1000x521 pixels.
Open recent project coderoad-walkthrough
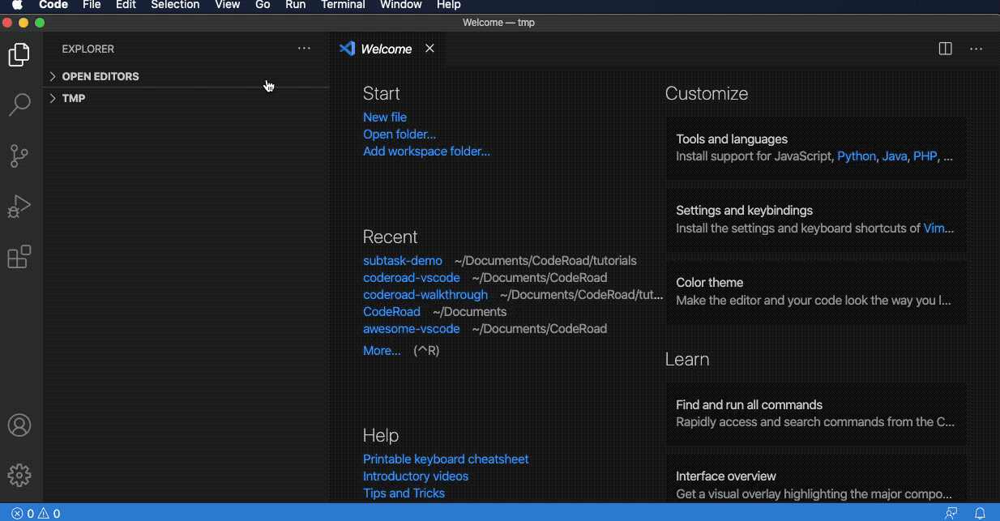click(425, 295)
